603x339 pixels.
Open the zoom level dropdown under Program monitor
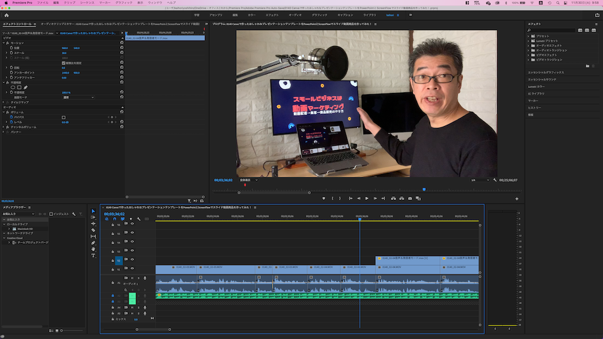[248, 180]
